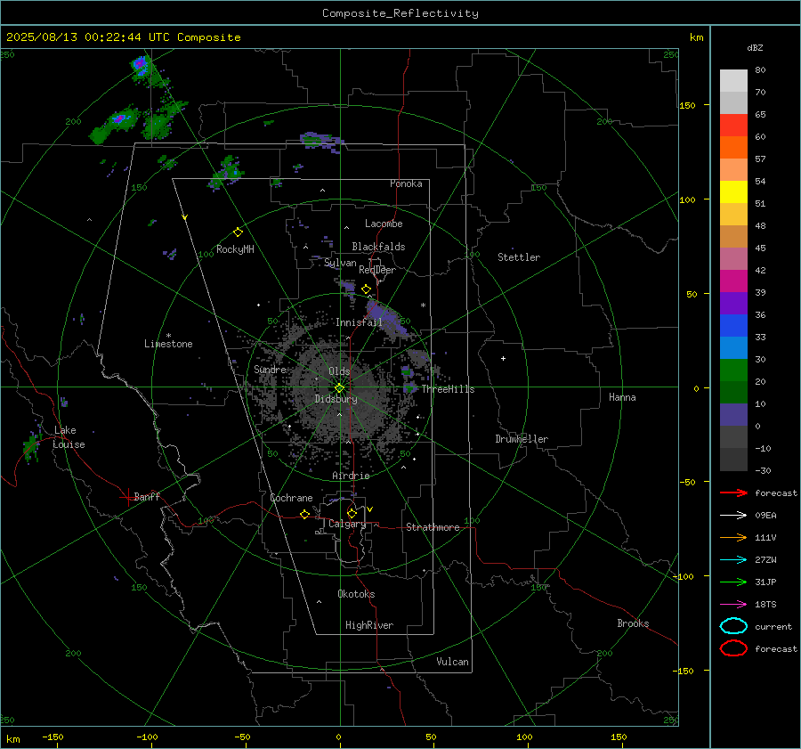
Task: Click the RockyMH label
Action: pos(235,249)
